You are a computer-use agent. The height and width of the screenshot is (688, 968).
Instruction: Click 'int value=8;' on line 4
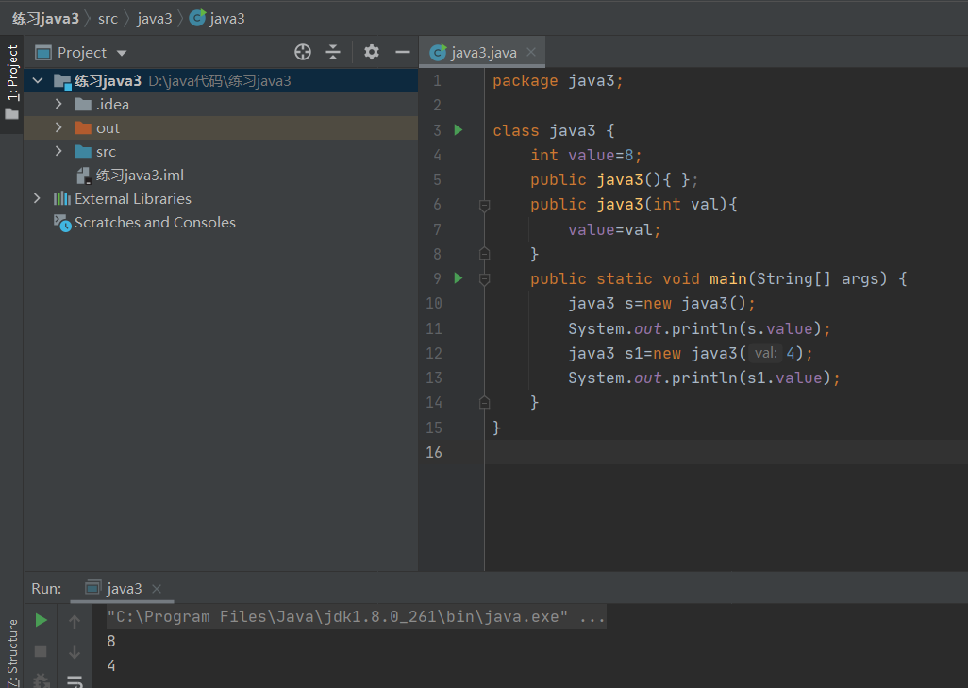[586, 155]
